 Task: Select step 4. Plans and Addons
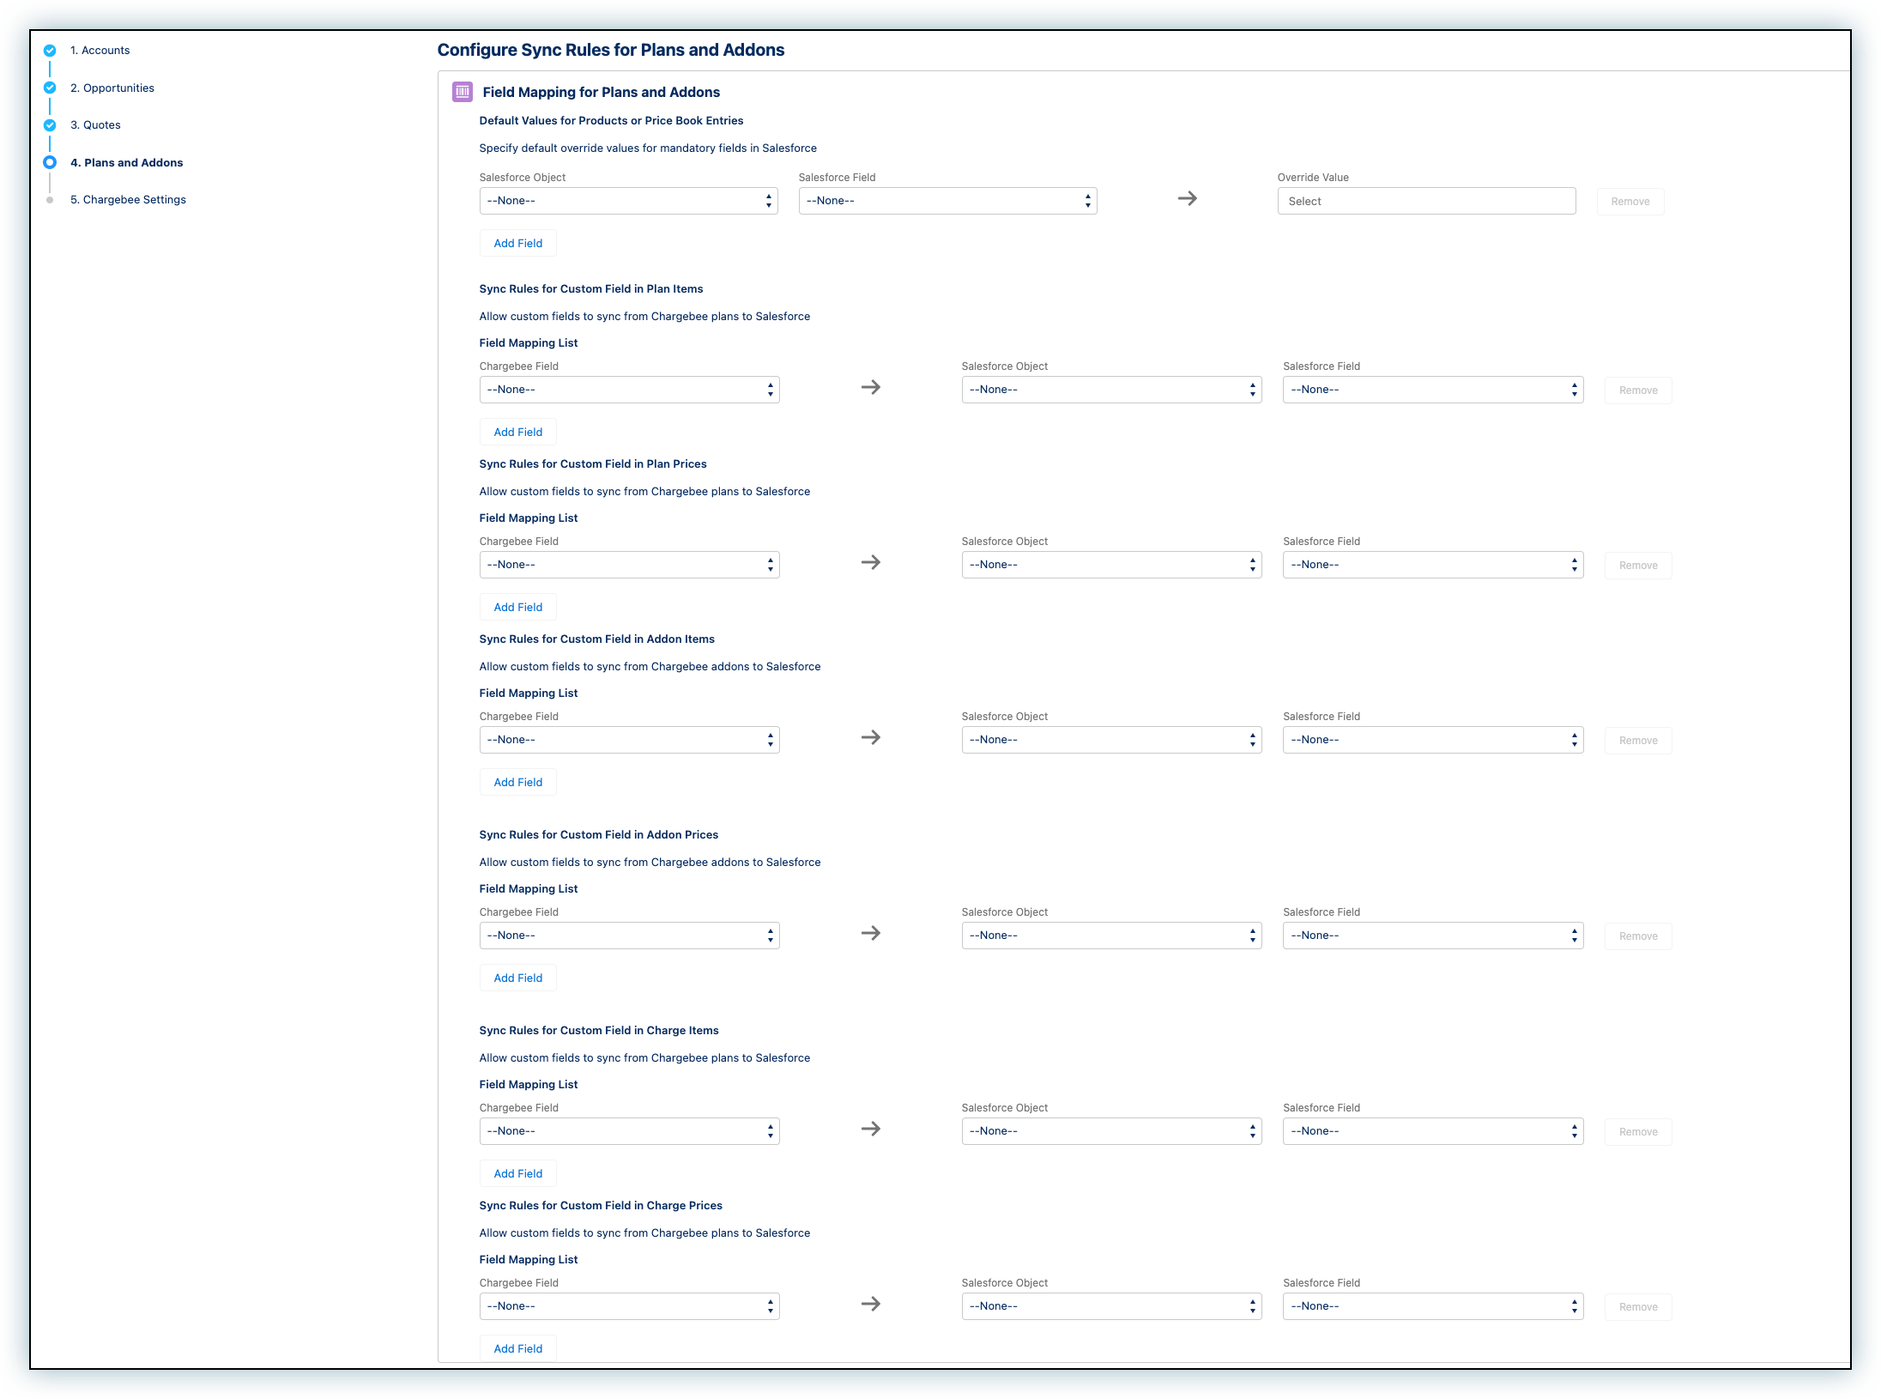point(127,162)
